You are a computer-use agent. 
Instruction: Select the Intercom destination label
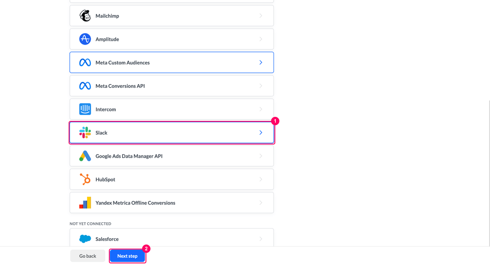tap(106, 110)
